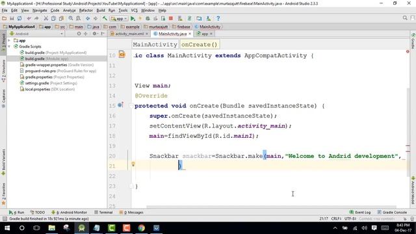Open the File menu
Screen dimensions: 416x234
point(5,10)
